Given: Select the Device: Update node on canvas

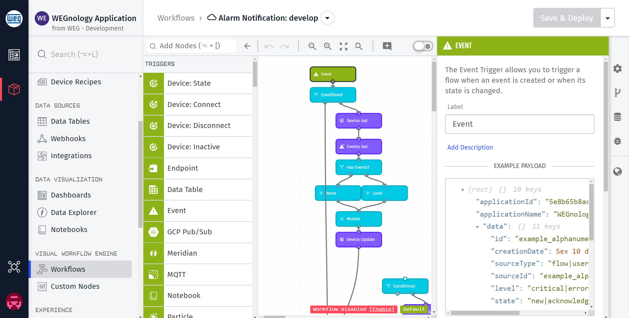Looking at the screenshot, I should point(358,240).
